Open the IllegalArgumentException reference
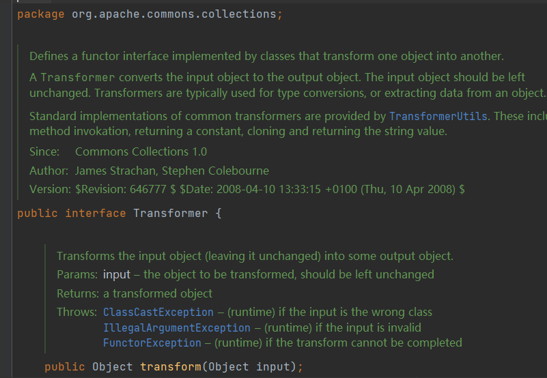This screenshot has width=547, height=378. tap(177, 328)
